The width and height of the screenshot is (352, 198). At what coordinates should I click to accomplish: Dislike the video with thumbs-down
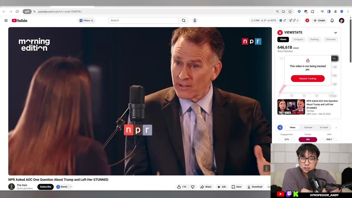193,187
